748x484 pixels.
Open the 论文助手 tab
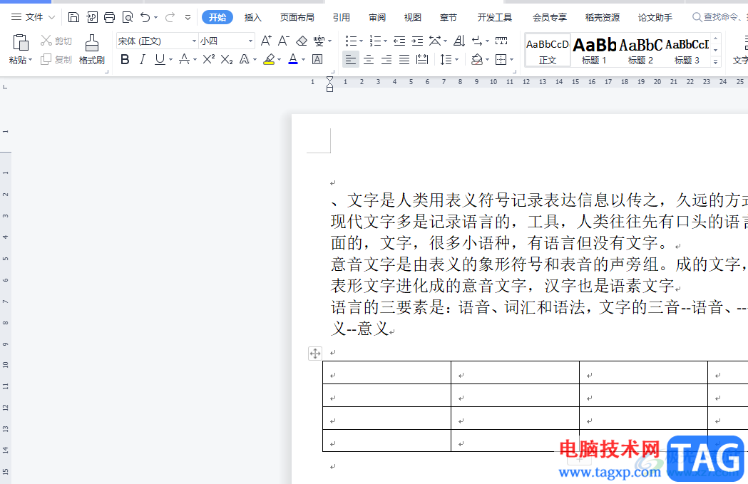[655, 18]
